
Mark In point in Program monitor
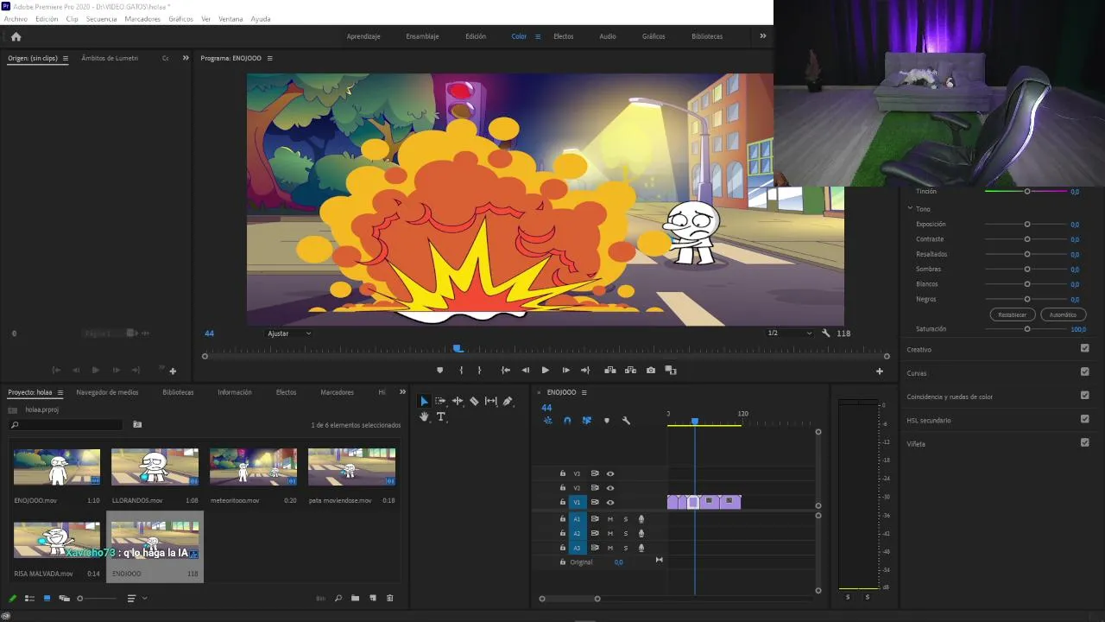(461, 371)
